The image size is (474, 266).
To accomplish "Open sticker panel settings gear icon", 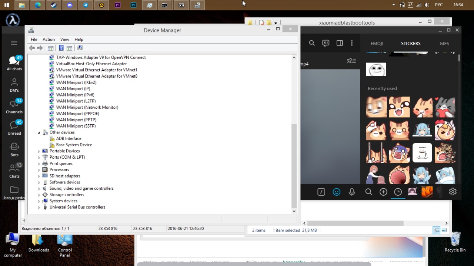I will 453,192.
